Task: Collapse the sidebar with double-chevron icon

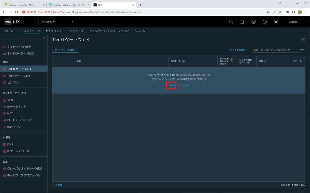Action: [x=44, y=38]
